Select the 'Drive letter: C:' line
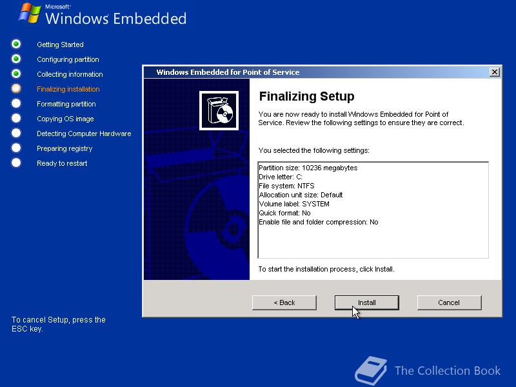 281,177
